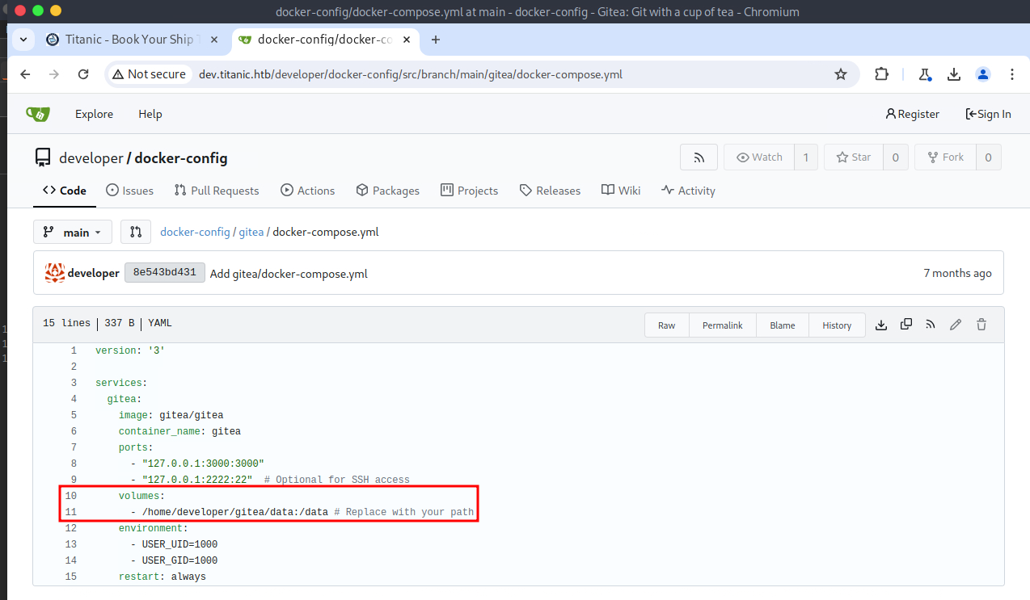Close the Titanic tab
Image resolution: width=1030 pixels, height=600 pixels.
coord(214,40)
